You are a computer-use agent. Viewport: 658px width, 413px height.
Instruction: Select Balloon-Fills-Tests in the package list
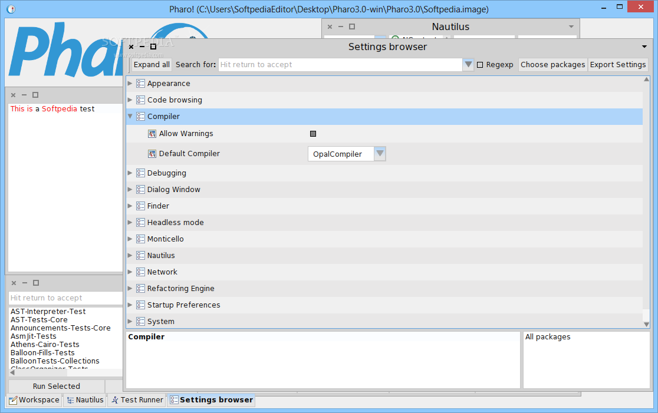[x=42, y=353]
